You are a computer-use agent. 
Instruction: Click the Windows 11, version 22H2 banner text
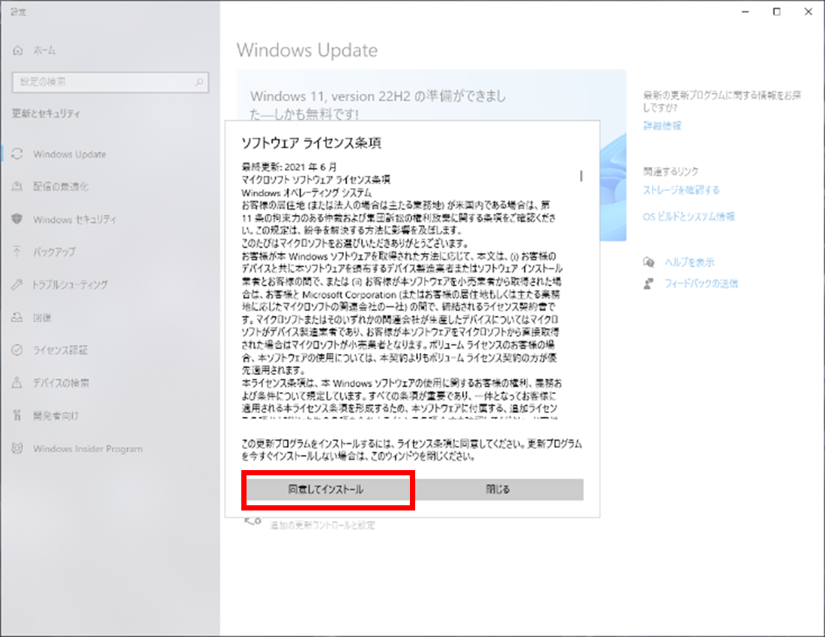[378, 105]
